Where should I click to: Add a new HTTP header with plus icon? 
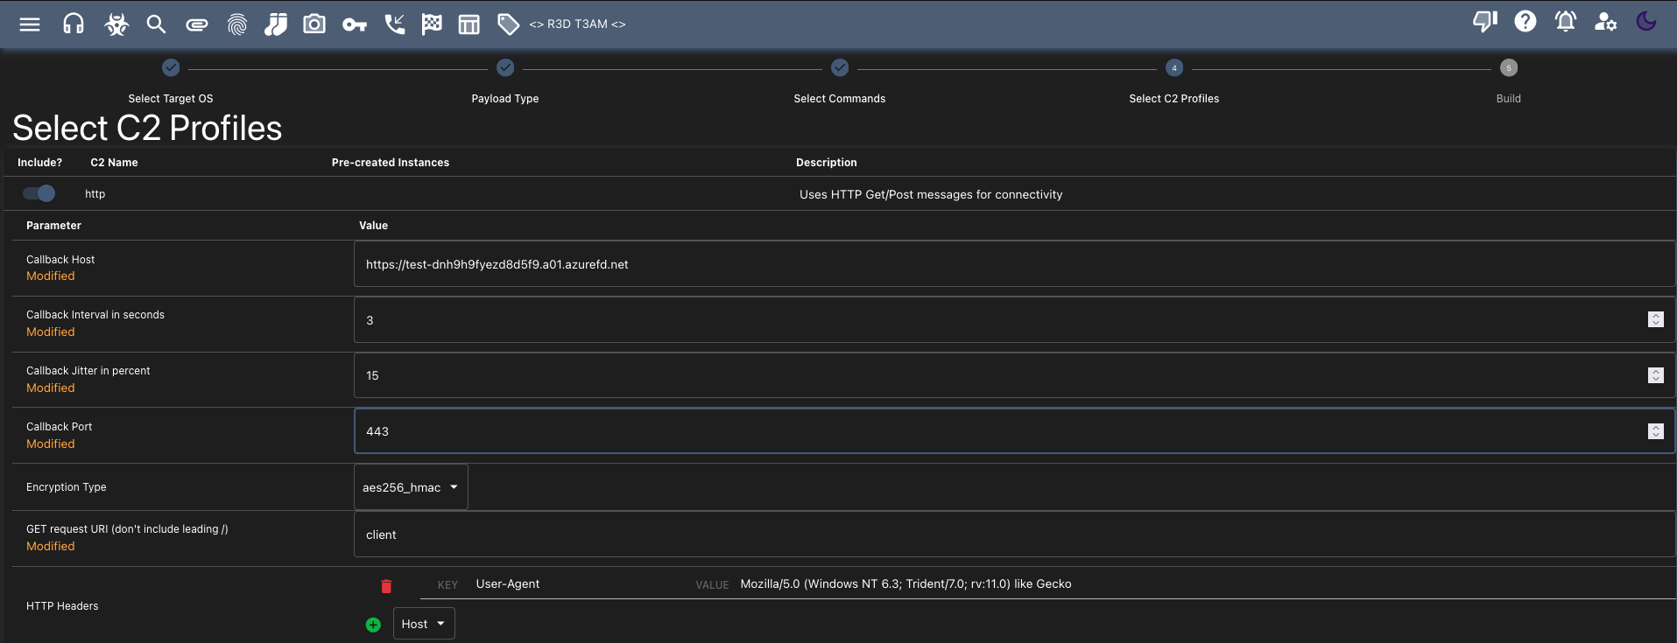pos(373,625)
